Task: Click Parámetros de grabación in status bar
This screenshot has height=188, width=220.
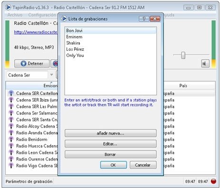Action: click(29, 181)
